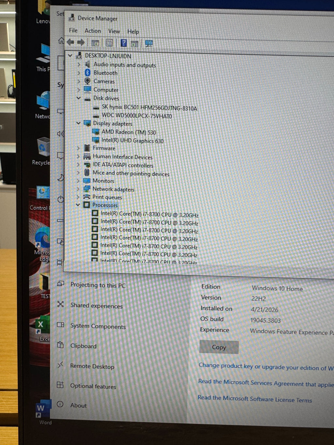Click the Version 22H2 value

[259, 298]
